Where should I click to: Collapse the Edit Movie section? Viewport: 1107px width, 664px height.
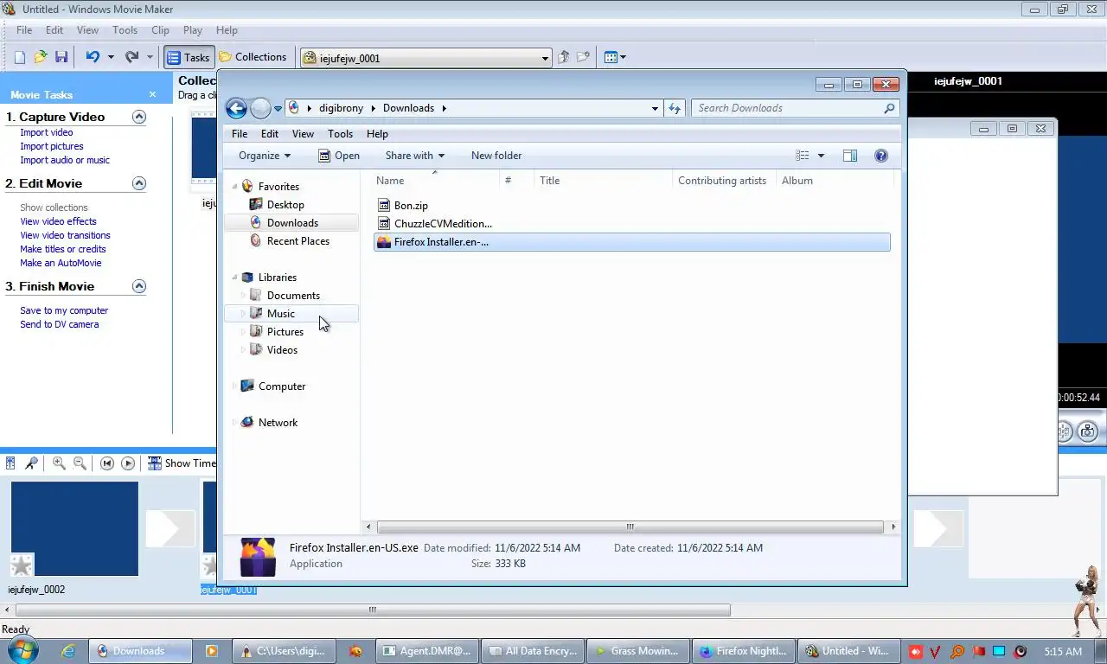pyautogui.click(x=139, y=183)
